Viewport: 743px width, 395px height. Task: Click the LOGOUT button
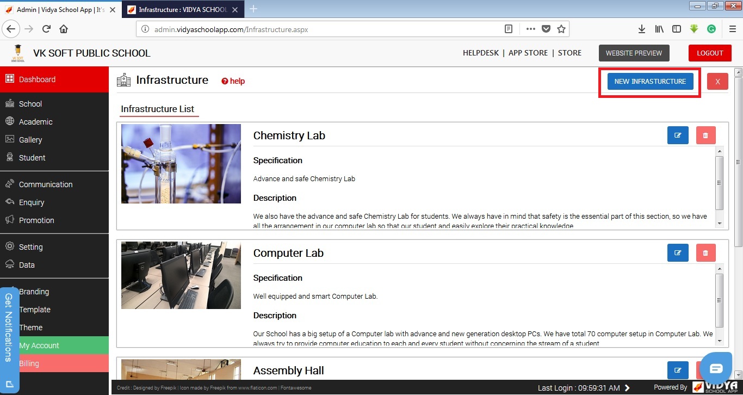coord(710,53)
